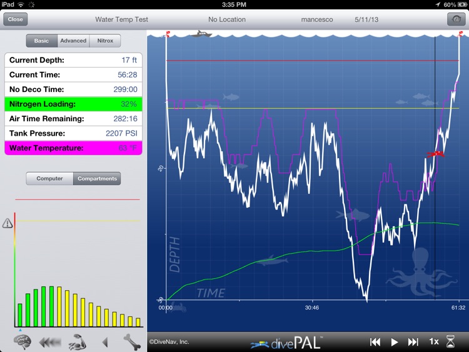Tap the 3:35 PM clock

coord(234,4)
